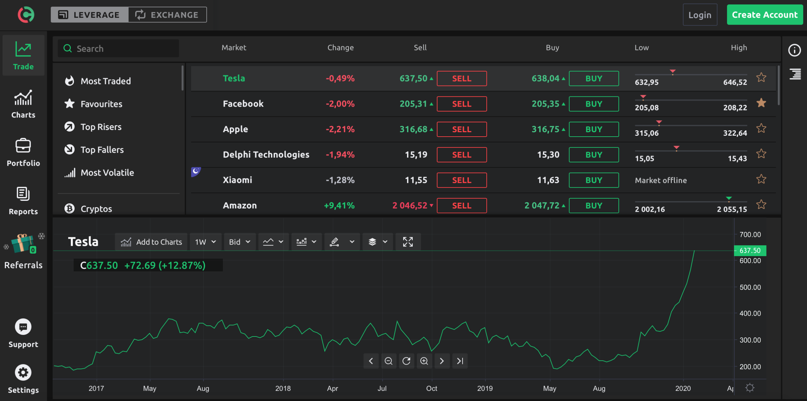Open drawing tools dropdown
Viewport: 807px width, 401px height.
[342, 242]
